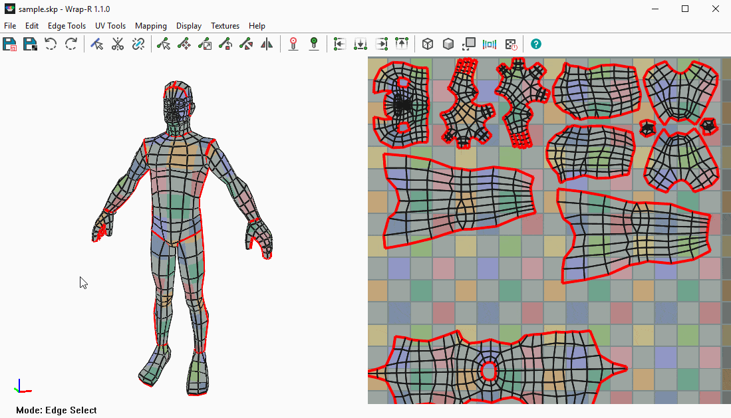Open the Textures menu
This screenshot has width=731, height=418.
pos(225,26)
